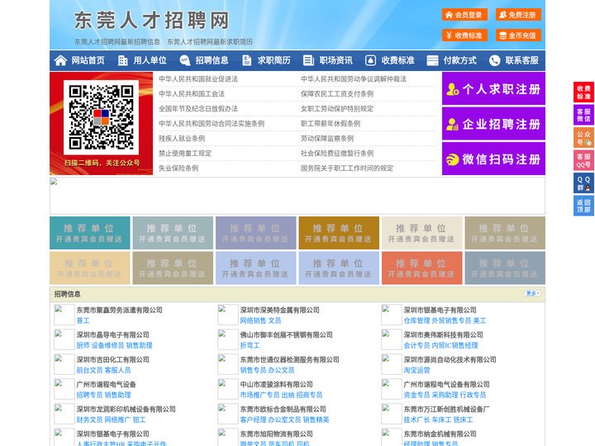Viewport: 595px width, 446px height.
Task: Click 企业招聘注册 purple button
Action: tap(493, 124)
